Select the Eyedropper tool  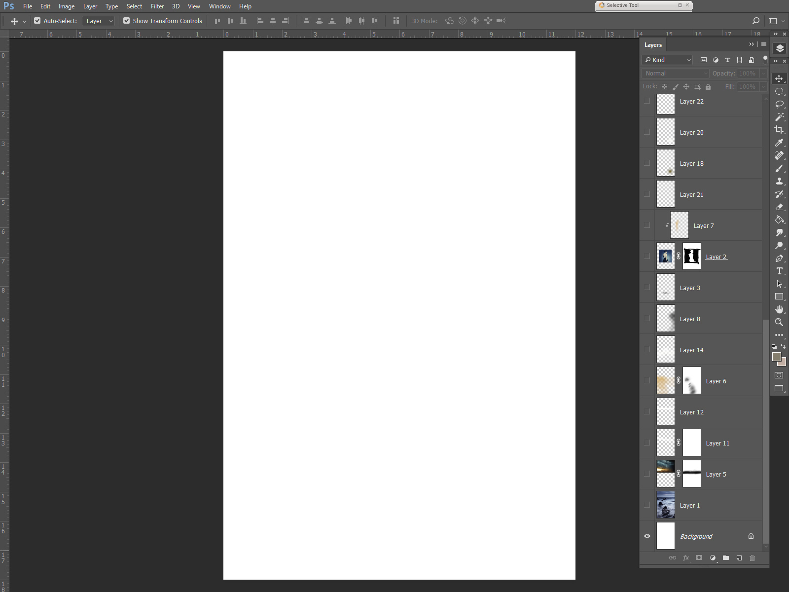pyautogui.click(x=779, y=143)
